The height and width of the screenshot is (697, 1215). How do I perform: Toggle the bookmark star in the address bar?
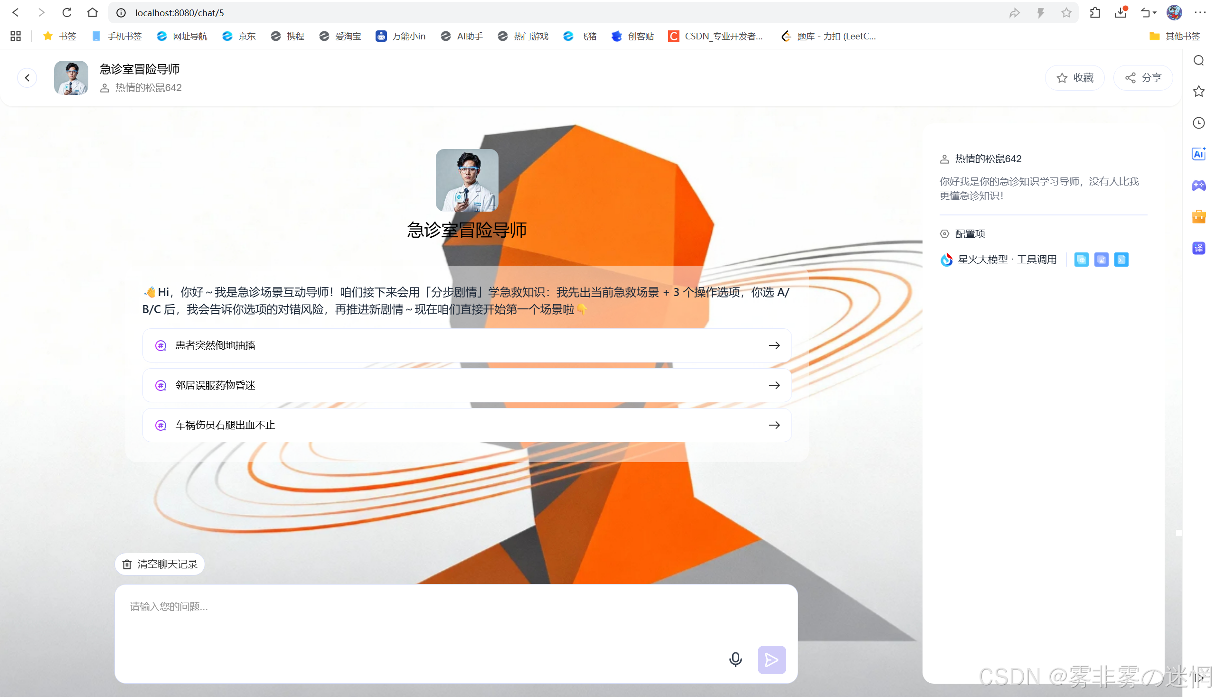coord(1066,13)
